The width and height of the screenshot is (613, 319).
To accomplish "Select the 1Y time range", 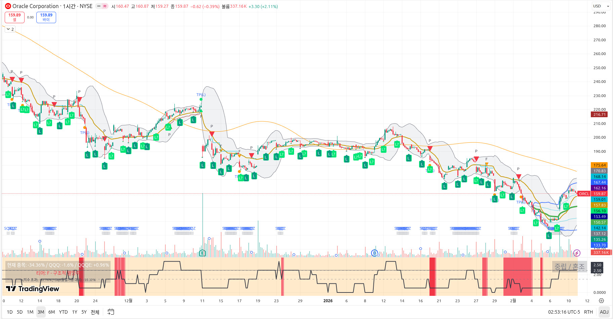I will click(x=75, y=312).
